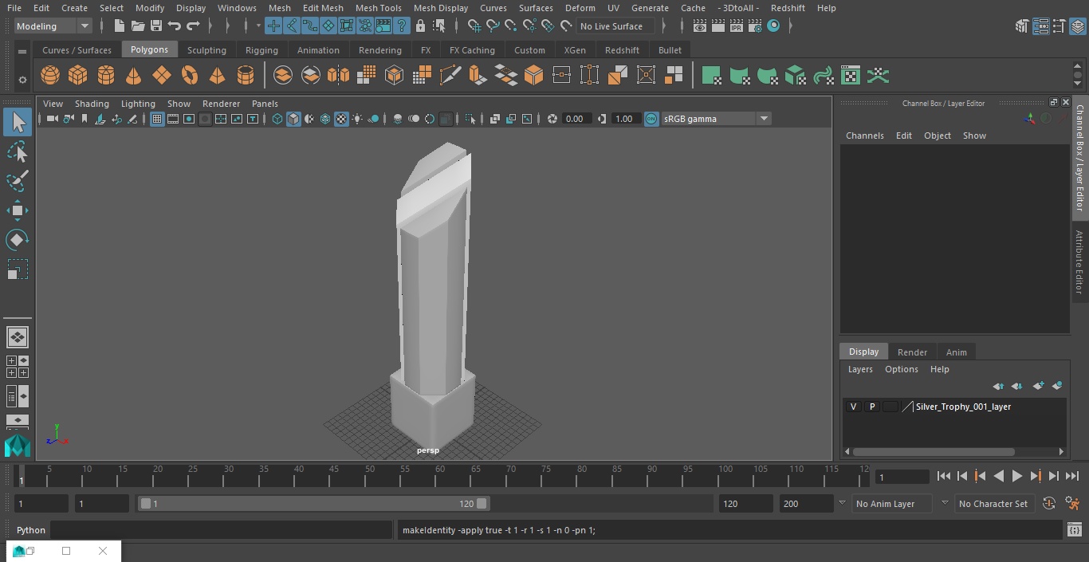This screenshot has width=1089, height=562.
Task: Toggle the selection lock icon
Action: click(x=420, y=26)
